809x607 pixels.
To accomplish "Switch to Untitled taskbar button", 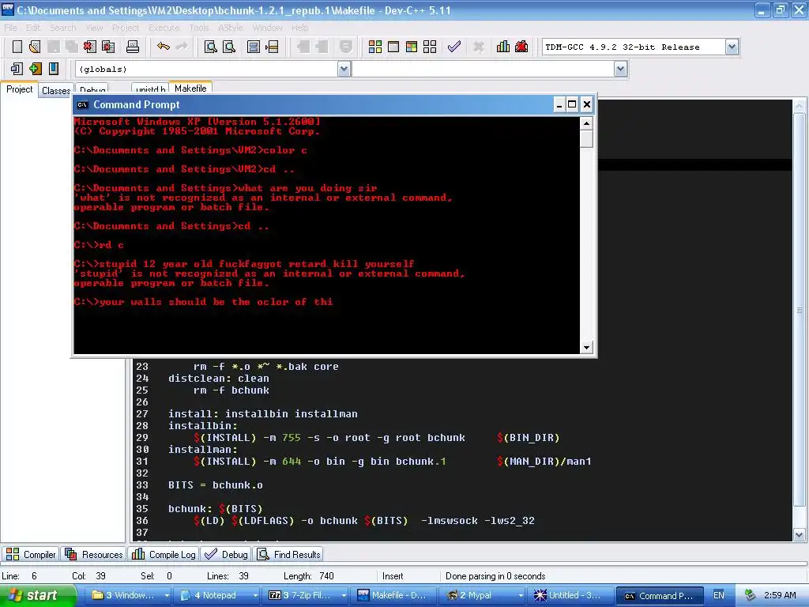I will 570,596.
